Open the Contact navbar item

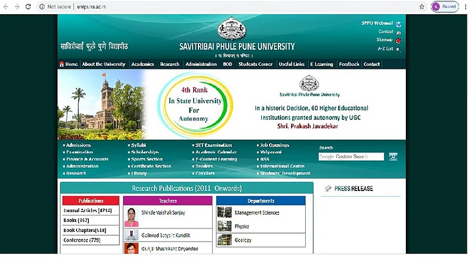click(x=371, y=64)
